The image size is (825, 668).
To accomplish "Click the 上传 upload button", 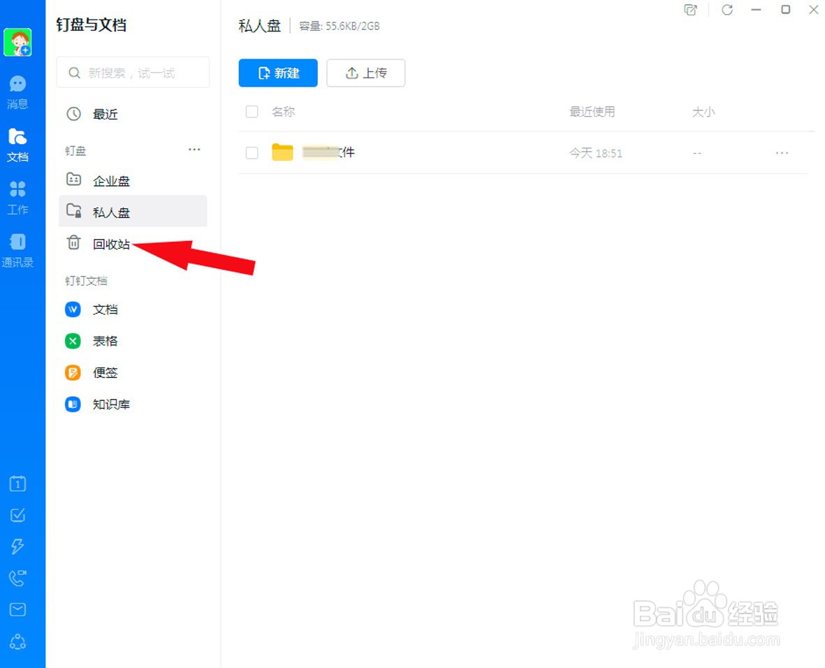I will (365, 73).
